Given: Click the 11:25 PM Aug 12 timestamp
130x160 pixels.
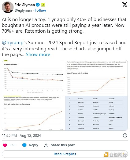Looking at the screenshot, I should pyautogui.click(x=21, y=136).
